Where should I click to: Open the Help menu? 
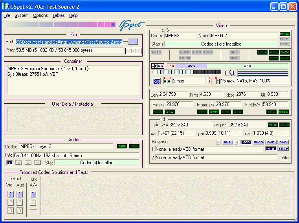tap(73, 15)
